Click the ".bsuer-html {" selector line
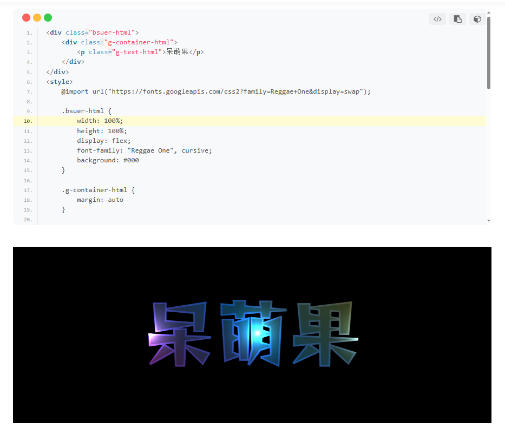 point(86,111)
